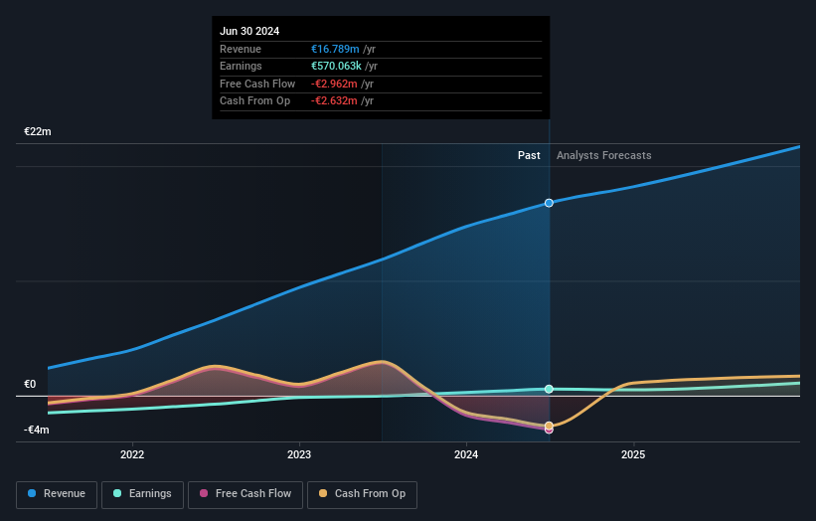
Task: Click the Revenue row label in tooltip
Action: tap(241, 49)
